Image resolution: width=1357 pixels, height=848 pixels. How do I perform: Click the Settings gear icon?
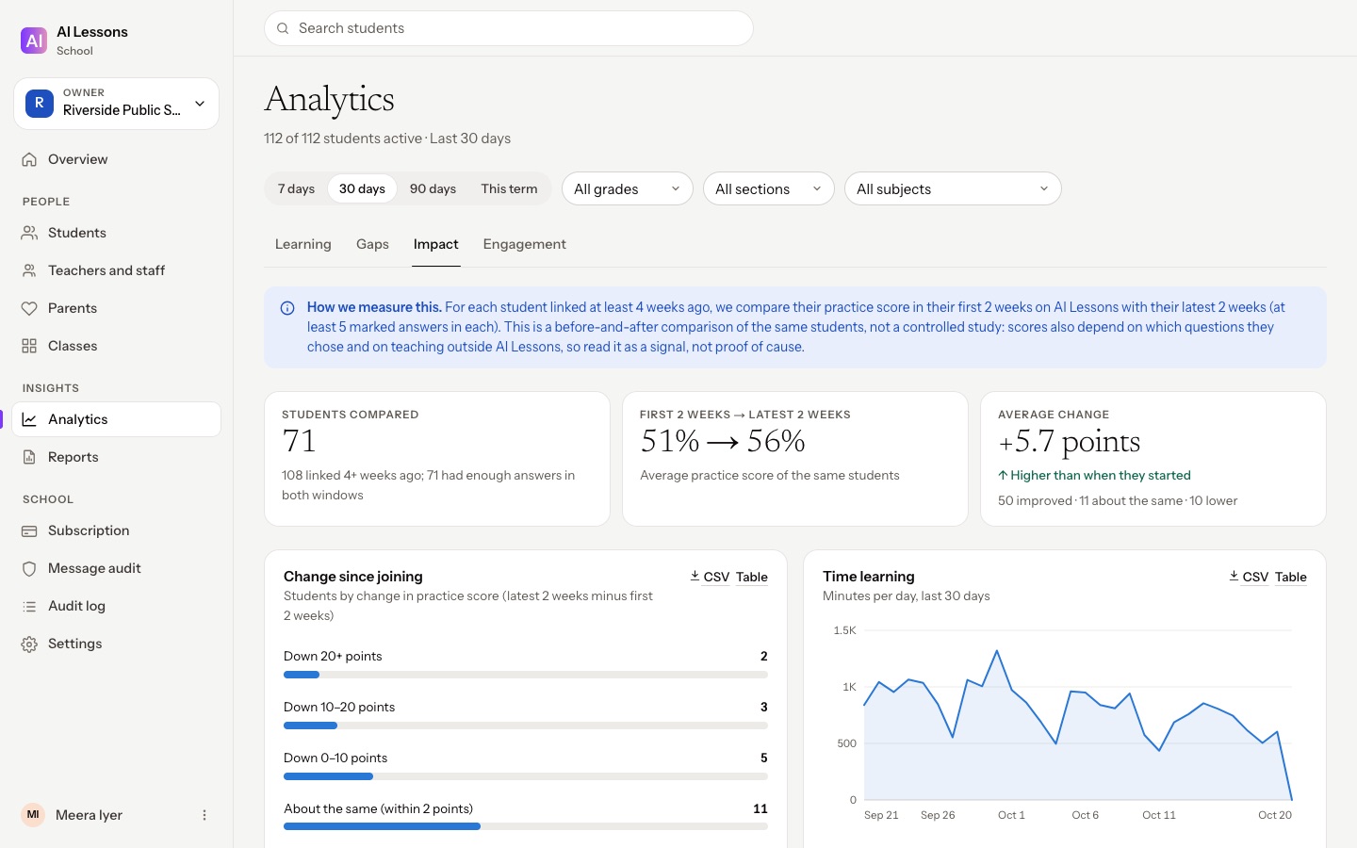(29, 644)
